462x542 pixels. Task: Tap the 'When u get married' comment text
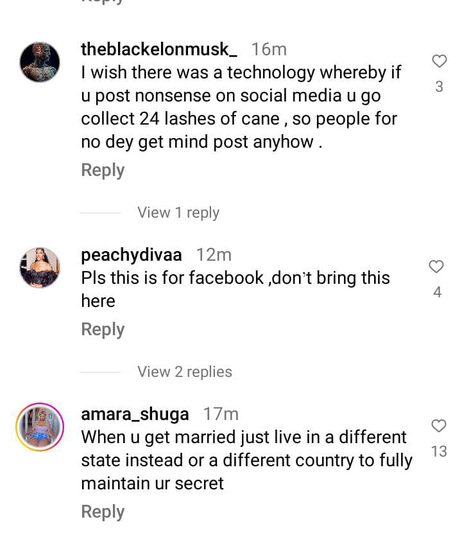tap(246, 460)
